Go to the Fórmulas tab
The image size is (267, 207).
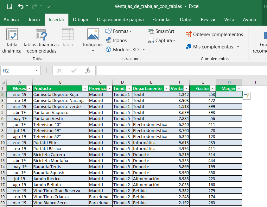[x=162, y=20]
